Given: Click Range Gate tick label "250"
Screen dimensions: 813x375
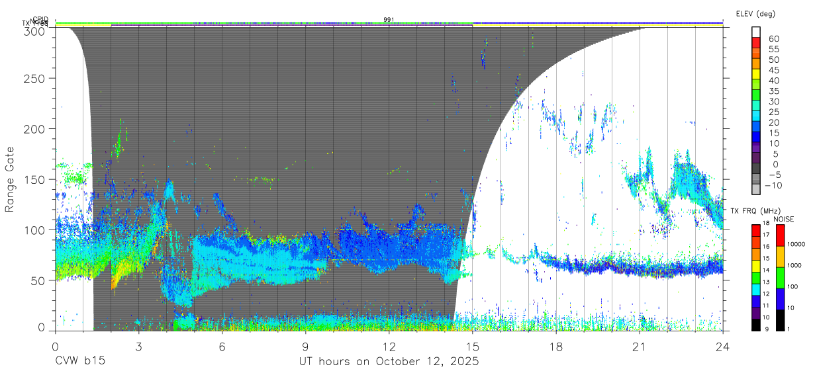Looking at the screenshot, I should click(x=35, y=78).
